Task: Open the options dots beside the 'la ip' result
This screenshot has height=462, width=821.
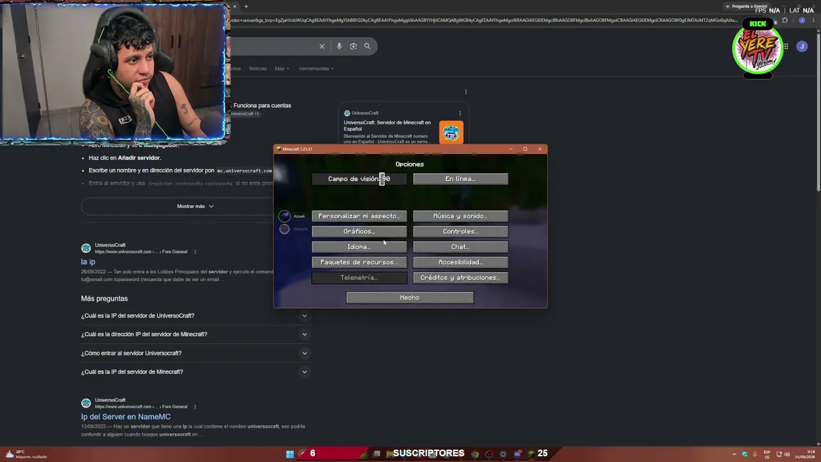Action: click(195, 252)
